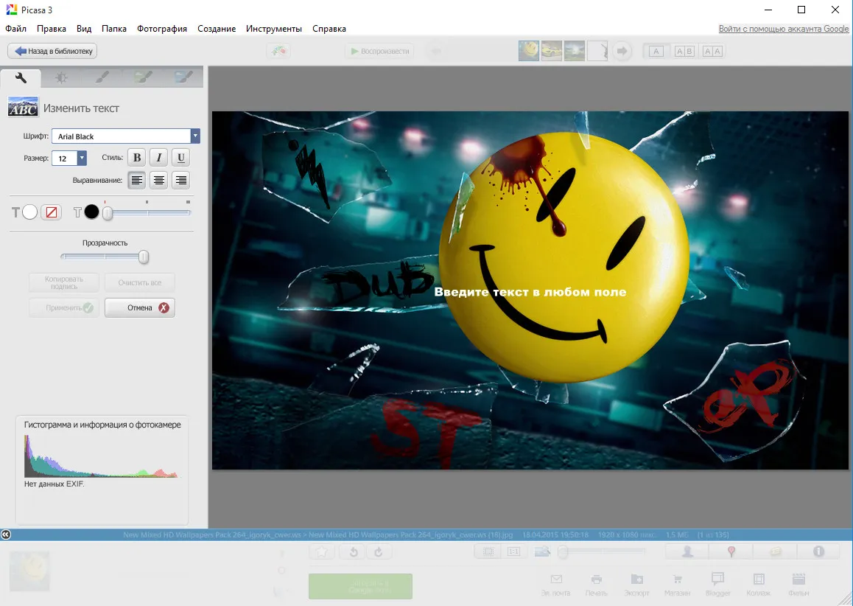
Task: Click the no-outline red slash icon
Action: [51, 212]
